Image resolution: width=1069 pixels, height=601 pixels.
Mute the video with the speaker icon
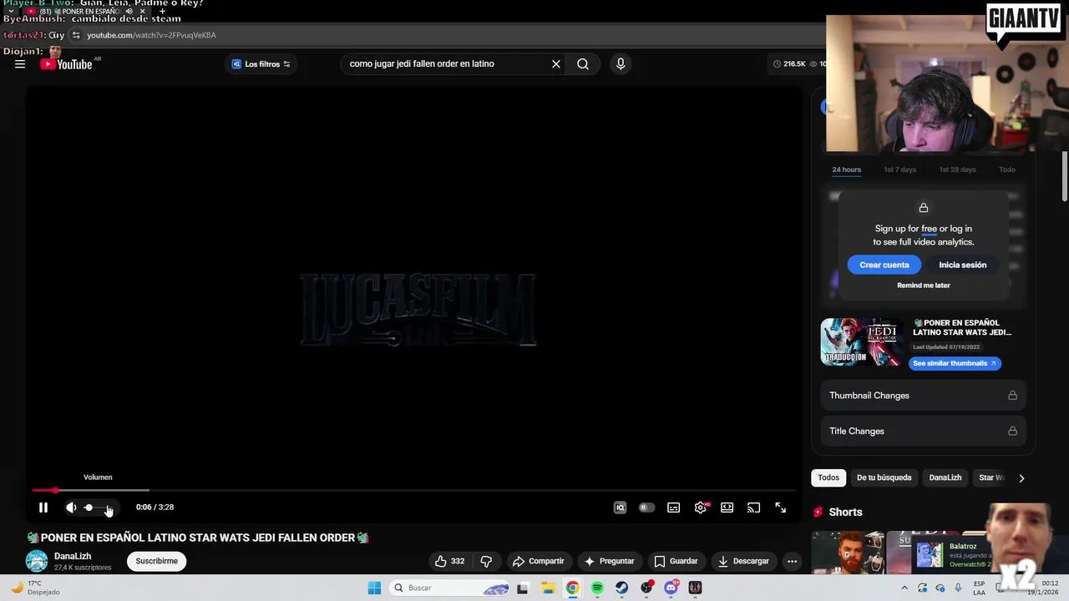tap(71, 507)
